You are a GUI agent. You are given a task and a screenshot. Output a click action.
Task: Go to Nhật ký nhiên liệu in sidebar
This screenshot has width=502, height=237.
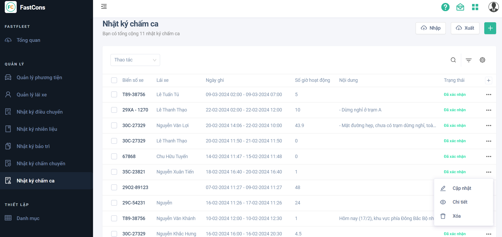[37, 129]
